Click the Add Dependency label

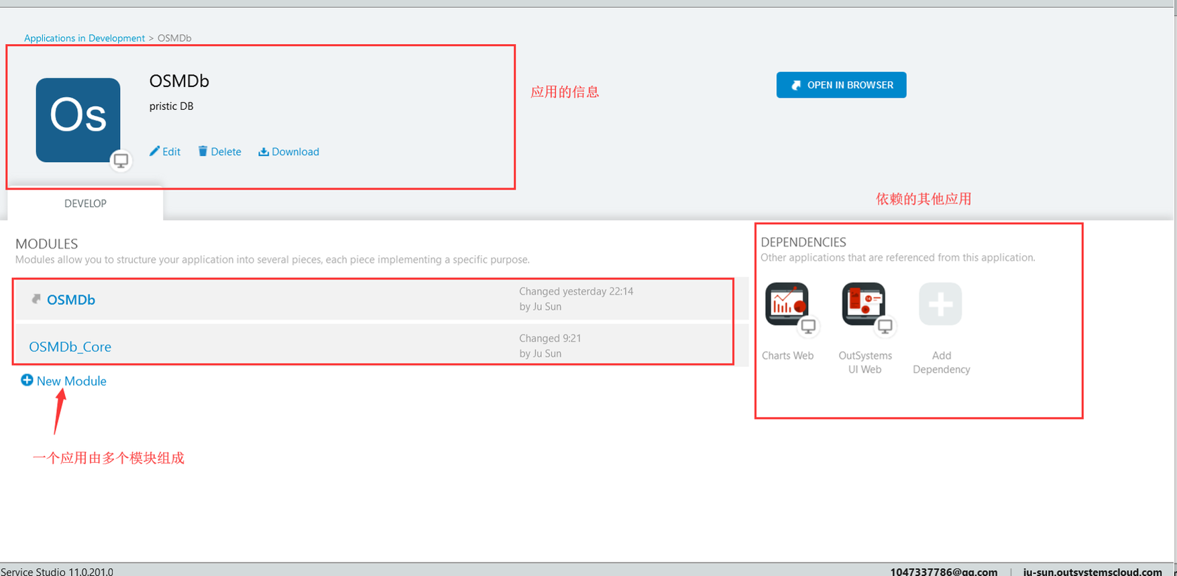[x=942, y=362]
